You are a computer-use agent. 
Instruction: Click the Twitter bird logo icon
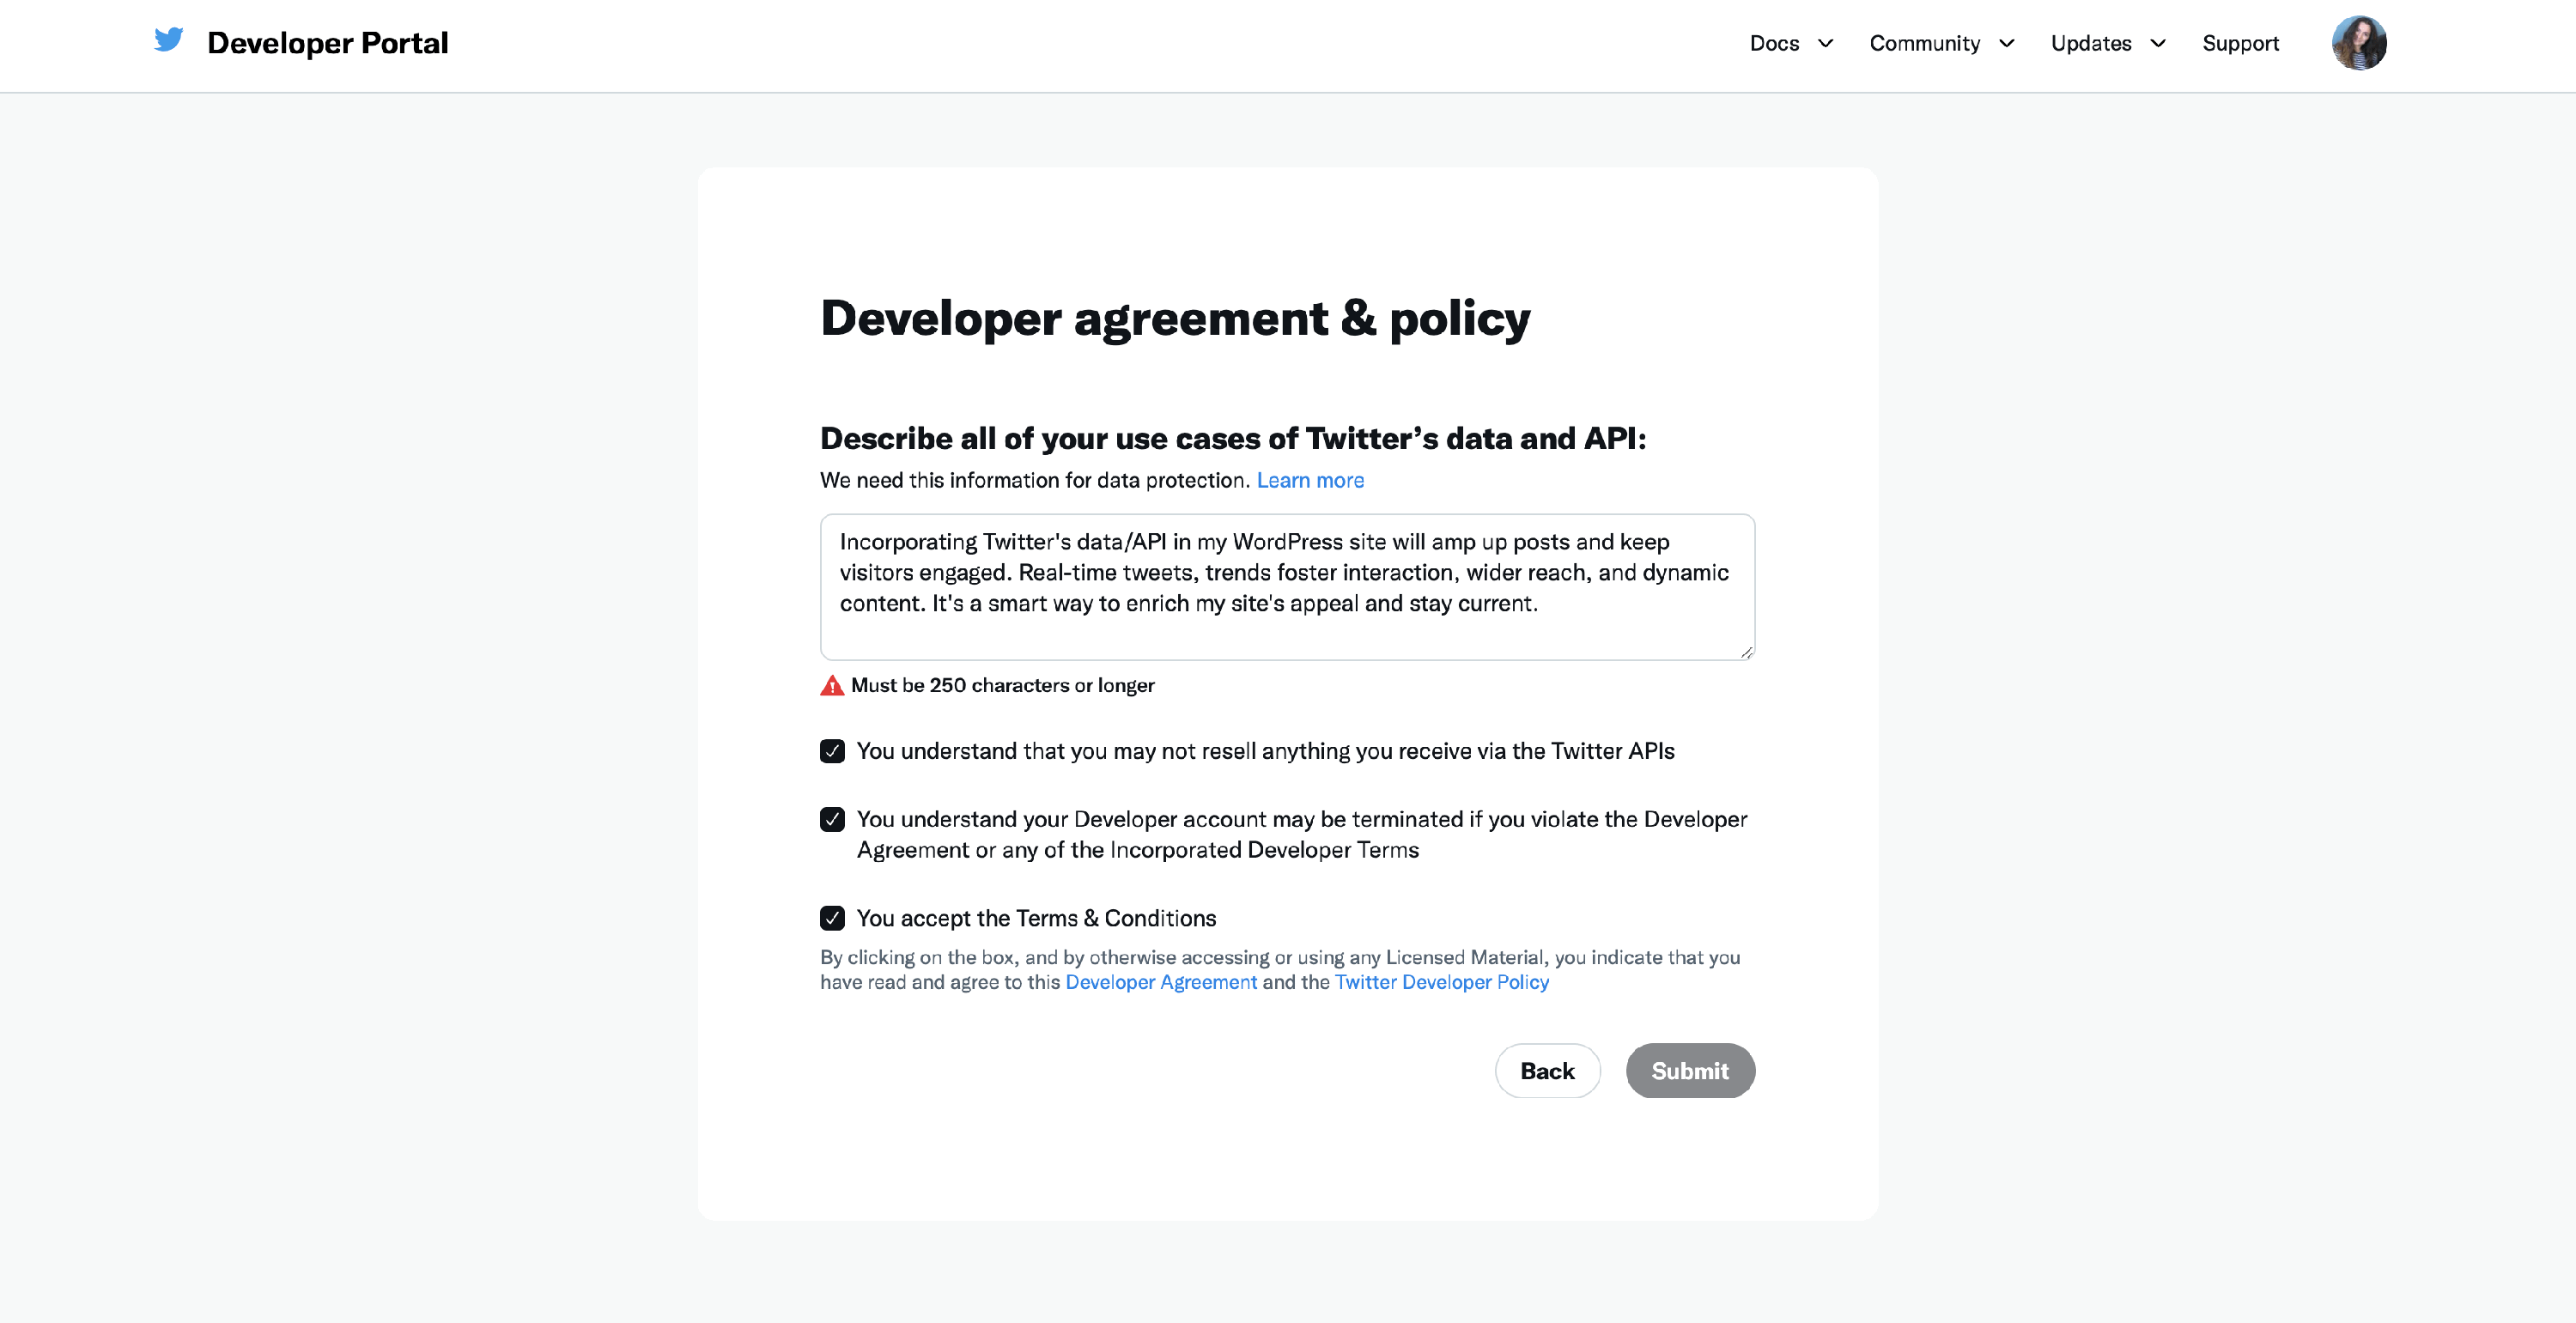168,40
